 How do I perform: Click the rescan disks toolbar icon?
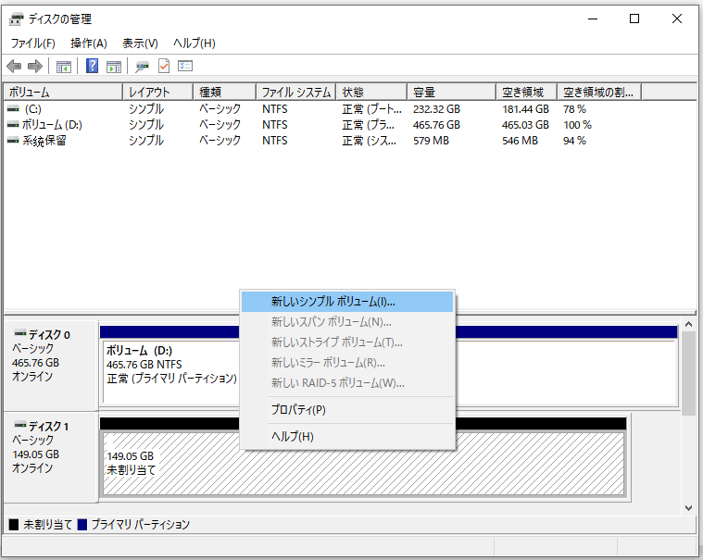142,67
